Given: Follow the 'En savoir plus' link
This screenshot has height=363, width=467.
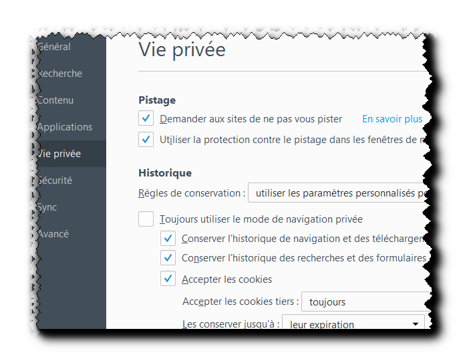Looking at the screenshot, I should point(392,119).
